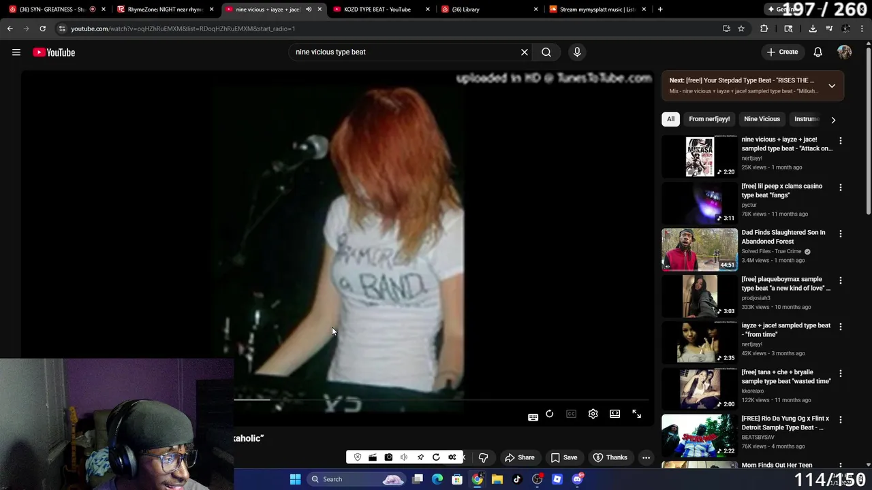Click the Thanks button
Viewport: 872px width, 490px height.
click(x=610, y=457)
